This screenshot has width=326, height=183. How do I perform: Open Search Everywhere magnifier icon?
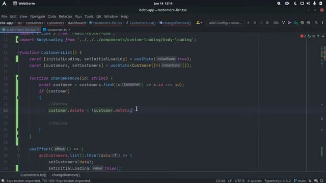tap(316, 23)
